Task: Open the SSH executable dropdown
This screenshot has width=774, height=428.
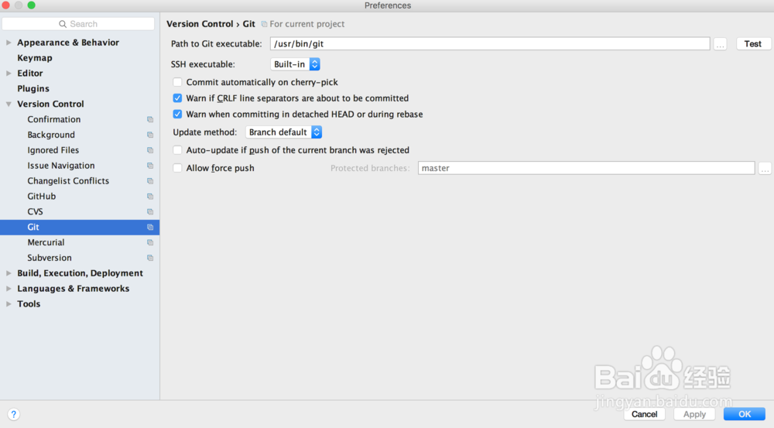Action: (295, 64)
